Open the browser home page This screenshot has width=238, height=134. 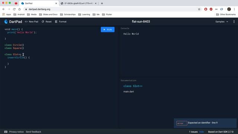(x=19, y=9)
